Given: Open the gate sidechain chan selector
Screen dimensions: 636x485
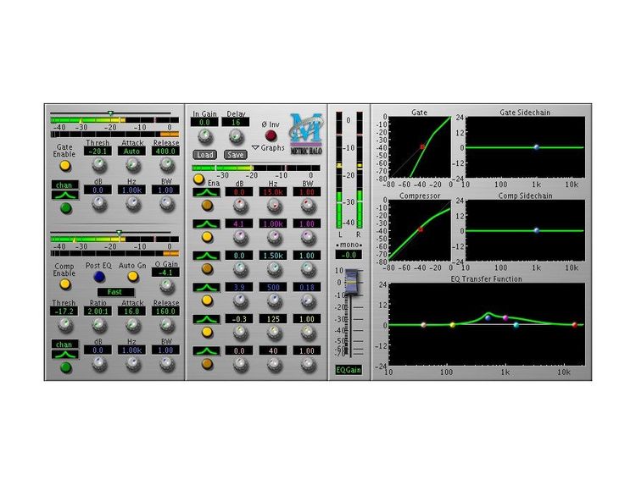Looking at the screenshot, I should 64,184.
